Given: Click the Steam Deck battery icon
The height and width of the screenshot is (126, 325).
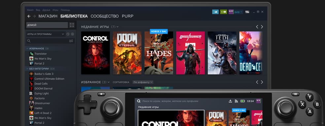Looking at the screenshot, I should pyautogui.click(x=242, y=101).
